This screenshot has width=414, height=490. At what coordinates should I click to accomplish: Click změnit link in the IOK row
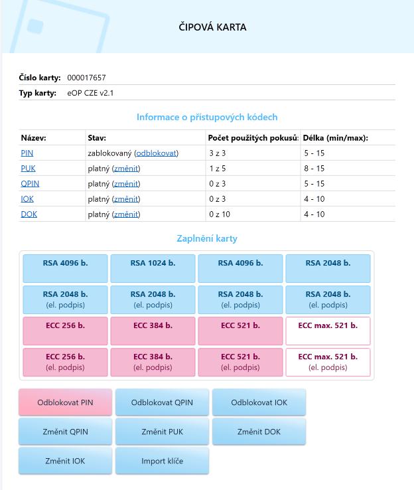pos(126,199)
